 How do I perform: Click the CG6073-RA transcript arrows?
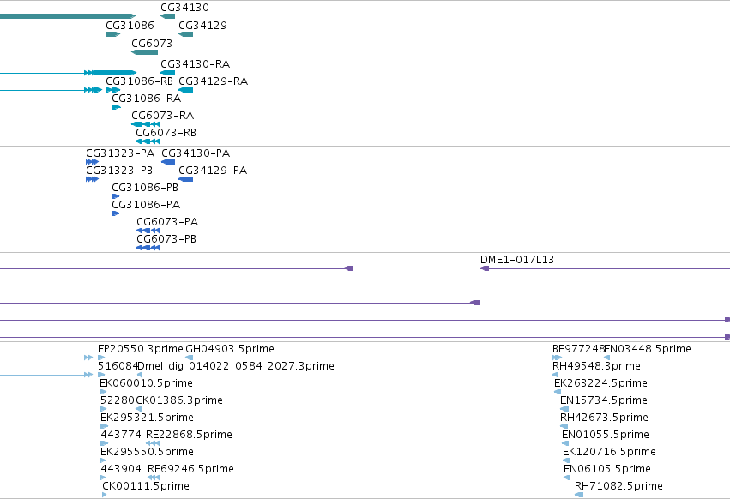[146, 124]
